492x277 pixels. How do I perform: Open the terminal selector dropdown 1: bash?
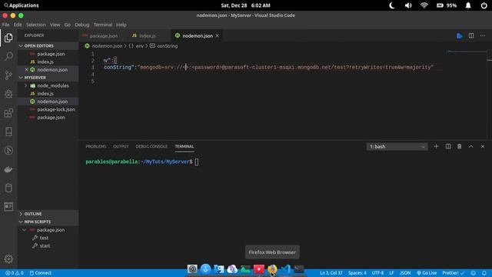tap(397, 147)
